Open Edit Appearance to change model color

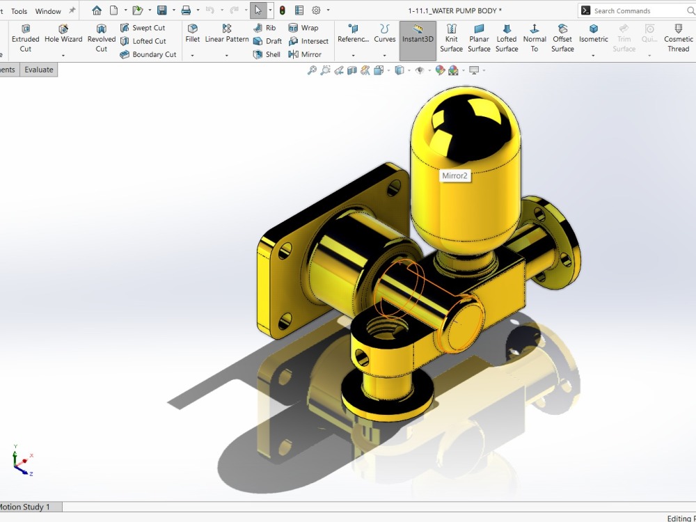pyautogui.click(x=441, y=70)
